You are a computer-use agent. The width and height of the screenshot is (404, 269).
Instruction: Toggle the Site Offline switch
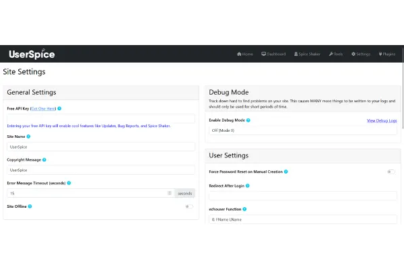189,206
